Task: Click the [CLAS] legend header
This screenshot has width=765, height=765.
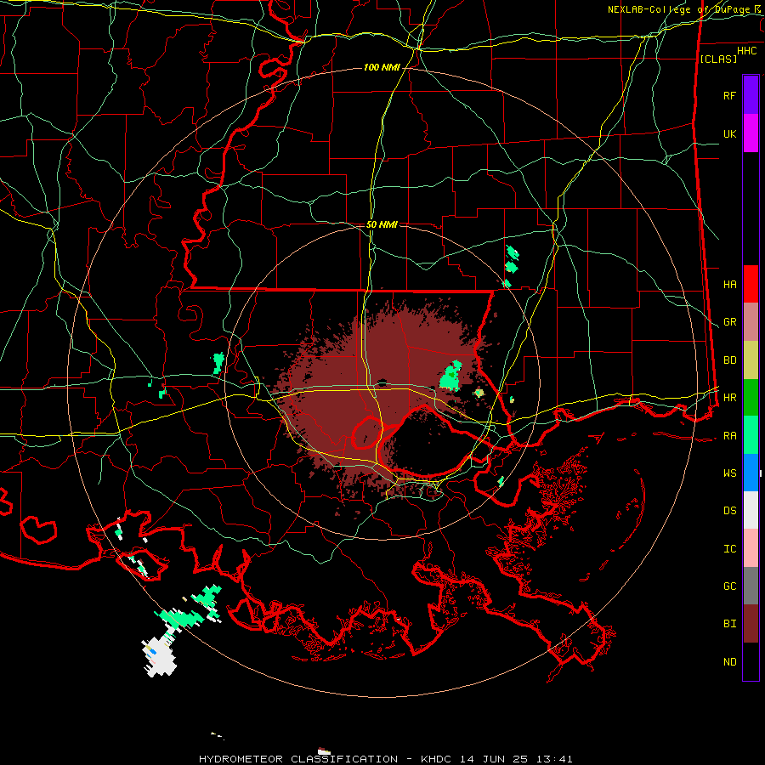Action: point(718,59)
